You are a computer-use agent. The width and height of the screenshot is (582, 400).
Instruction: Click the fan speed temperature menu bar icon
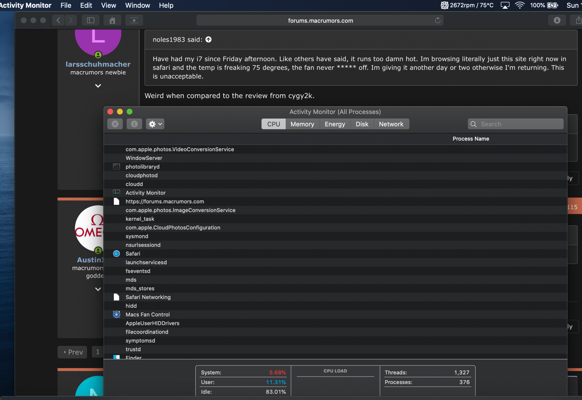467,5
